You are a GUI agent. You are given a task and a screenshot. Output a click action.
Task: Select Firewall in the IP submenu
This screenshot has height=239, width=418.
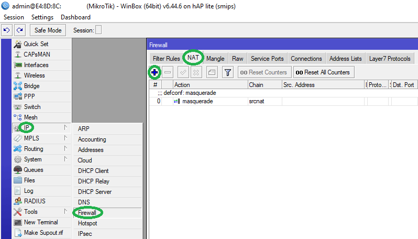[x=107, y=213]
